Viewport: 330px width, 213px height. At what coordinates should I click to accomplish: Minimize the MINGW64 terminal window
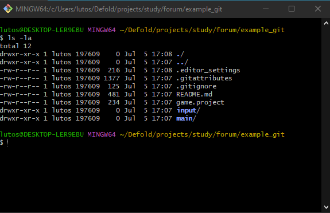point(266,9)
